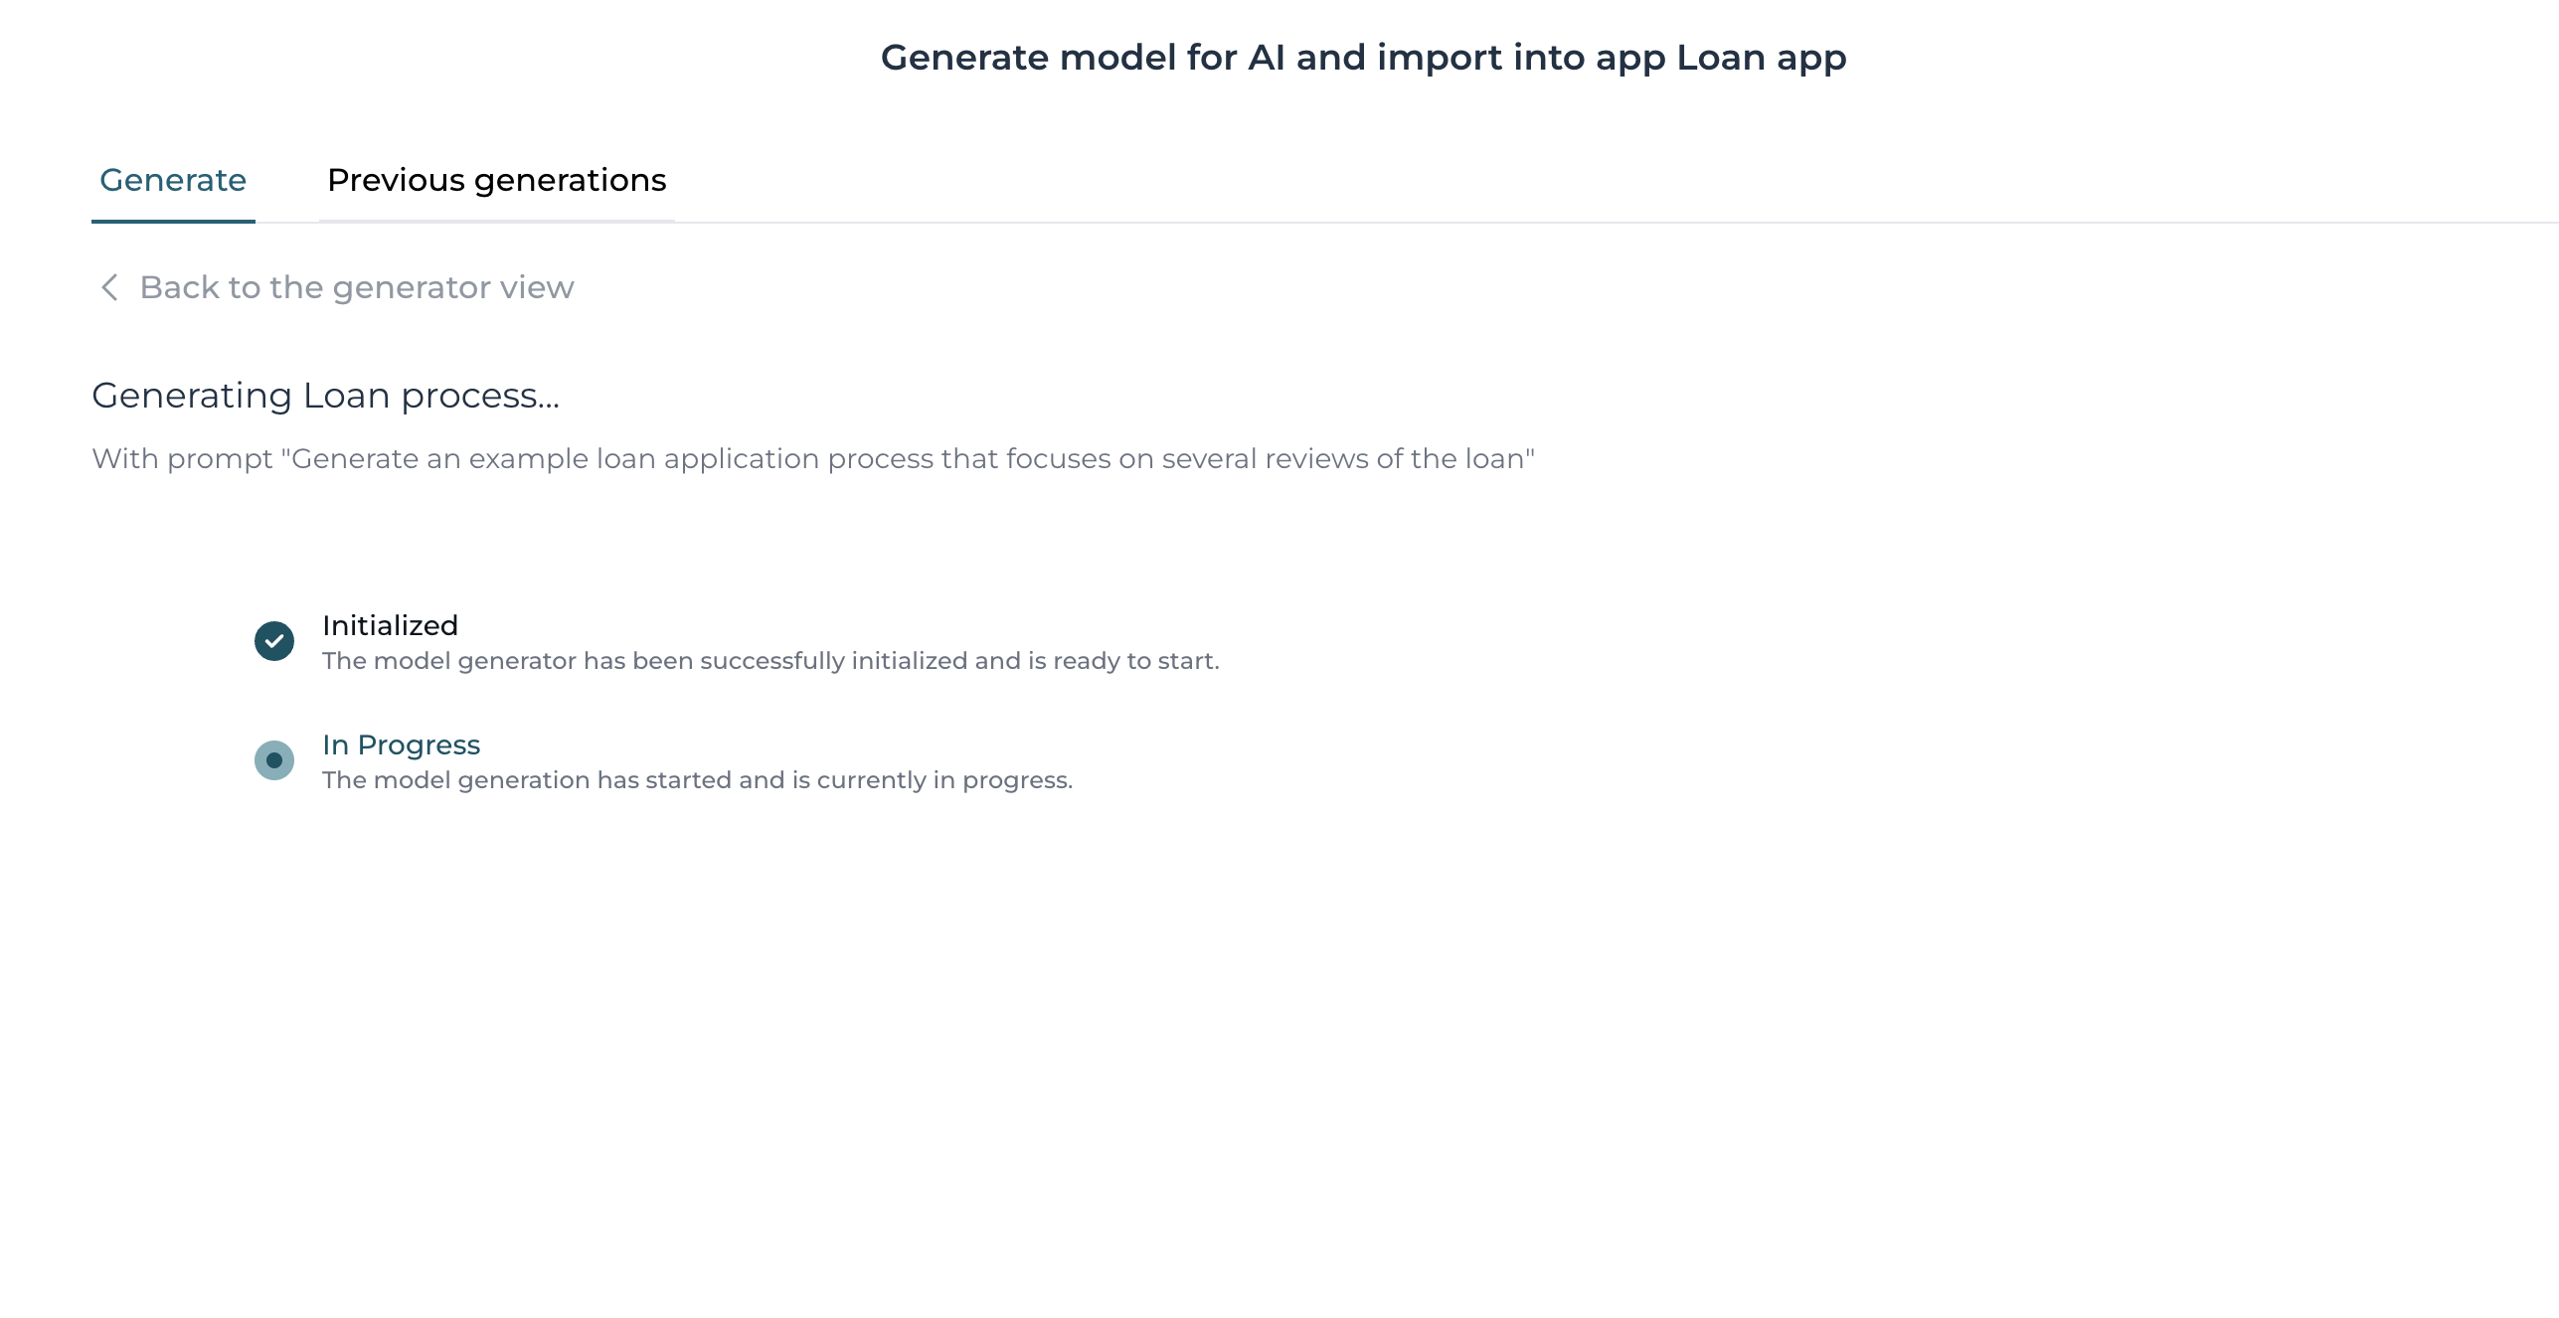
Task: Select the Previous generations tab
Action: pyautogui.click(x=496, y=180)
